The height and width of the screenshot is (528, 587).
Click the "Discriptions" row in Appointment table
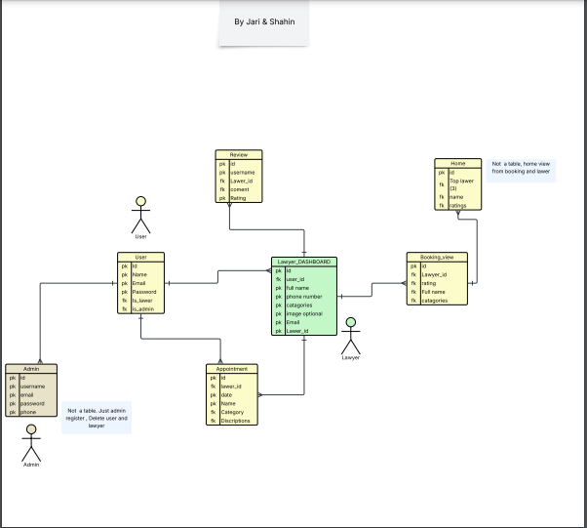tap(232, 421)
